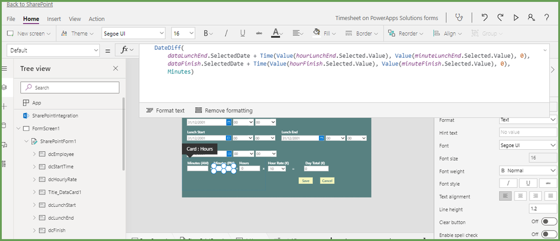
Task: Click the Tree view Search field
Action: (x=70, y=87)
